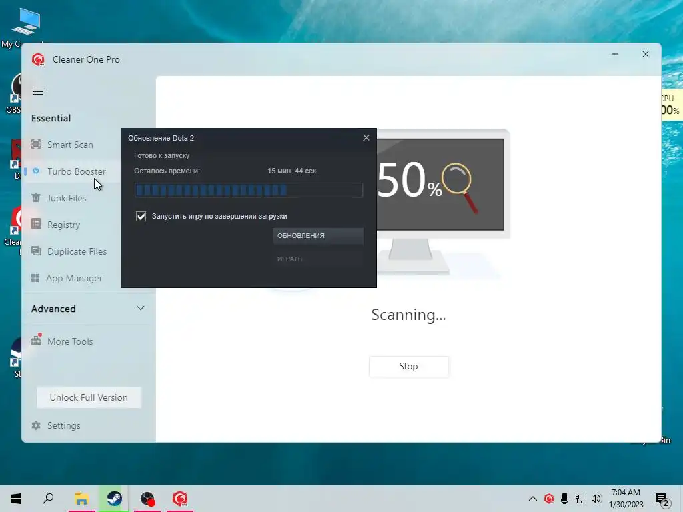Click the ОБНОВЛЕНИЯ button
The height and width of the screenshot is (512, 683).
point(318,235)
